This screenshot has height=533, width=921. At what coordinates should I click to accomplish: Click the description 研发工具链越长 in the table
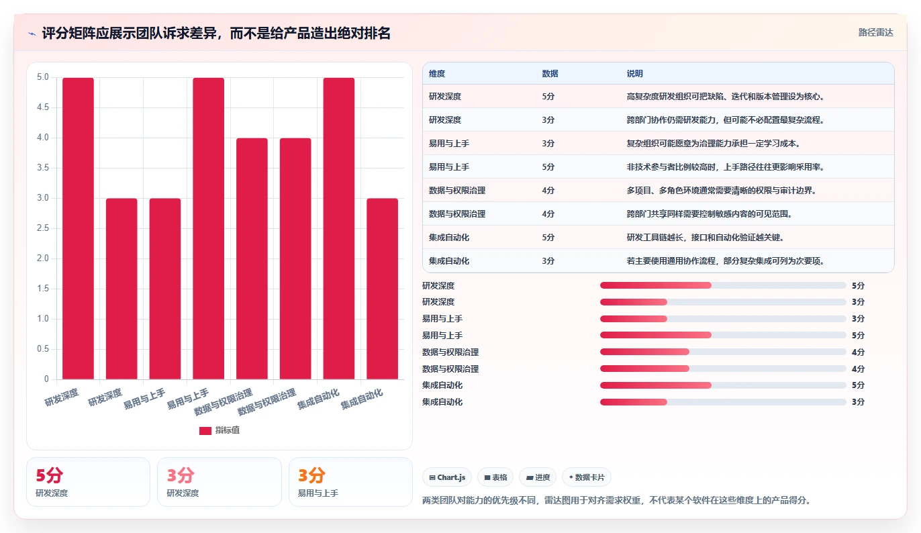tap(705, 238)
